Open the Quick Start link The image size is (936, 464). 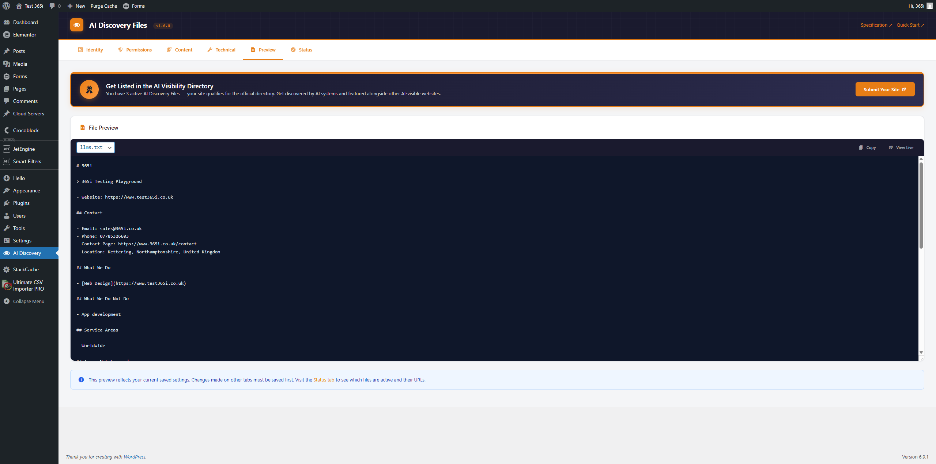point(910,25)
